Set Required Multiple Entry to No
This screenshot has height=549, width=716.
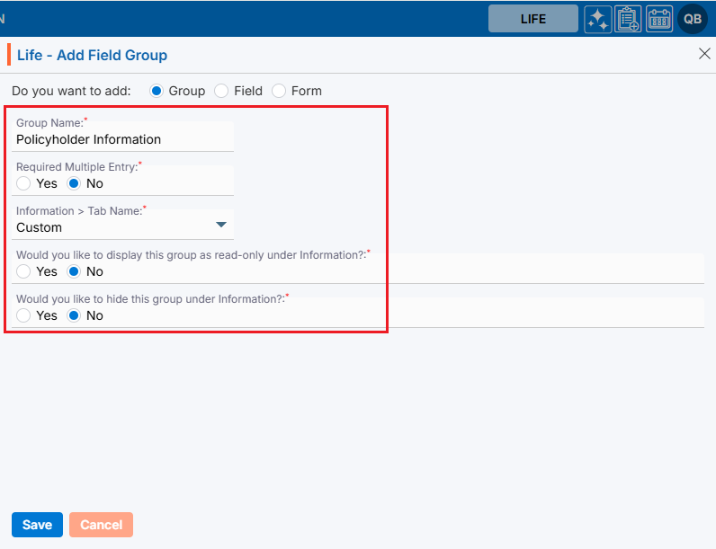[75, 183]
